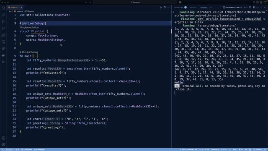Open the Manage gear in activity bar
Viewport: 268px width, 151px height.
click(3, 145)
